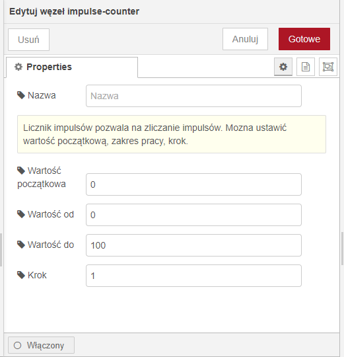Click tag icon beside Krok label
344x357 pixels.
[x=21, y=275]
